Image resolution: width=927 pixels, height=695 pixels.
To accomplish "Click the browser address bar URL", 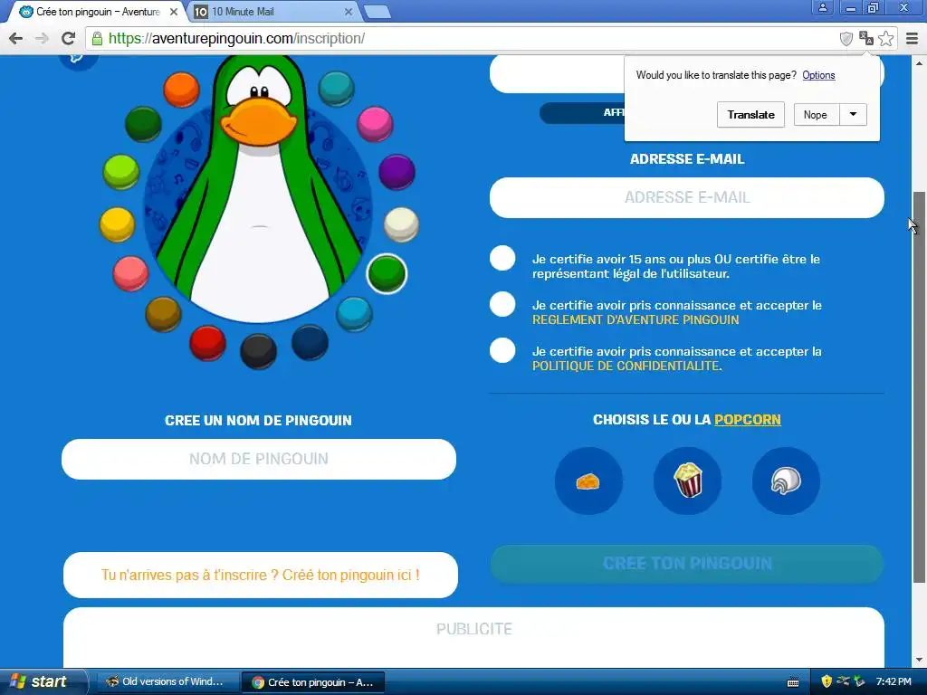I will [x=236, y=38].
